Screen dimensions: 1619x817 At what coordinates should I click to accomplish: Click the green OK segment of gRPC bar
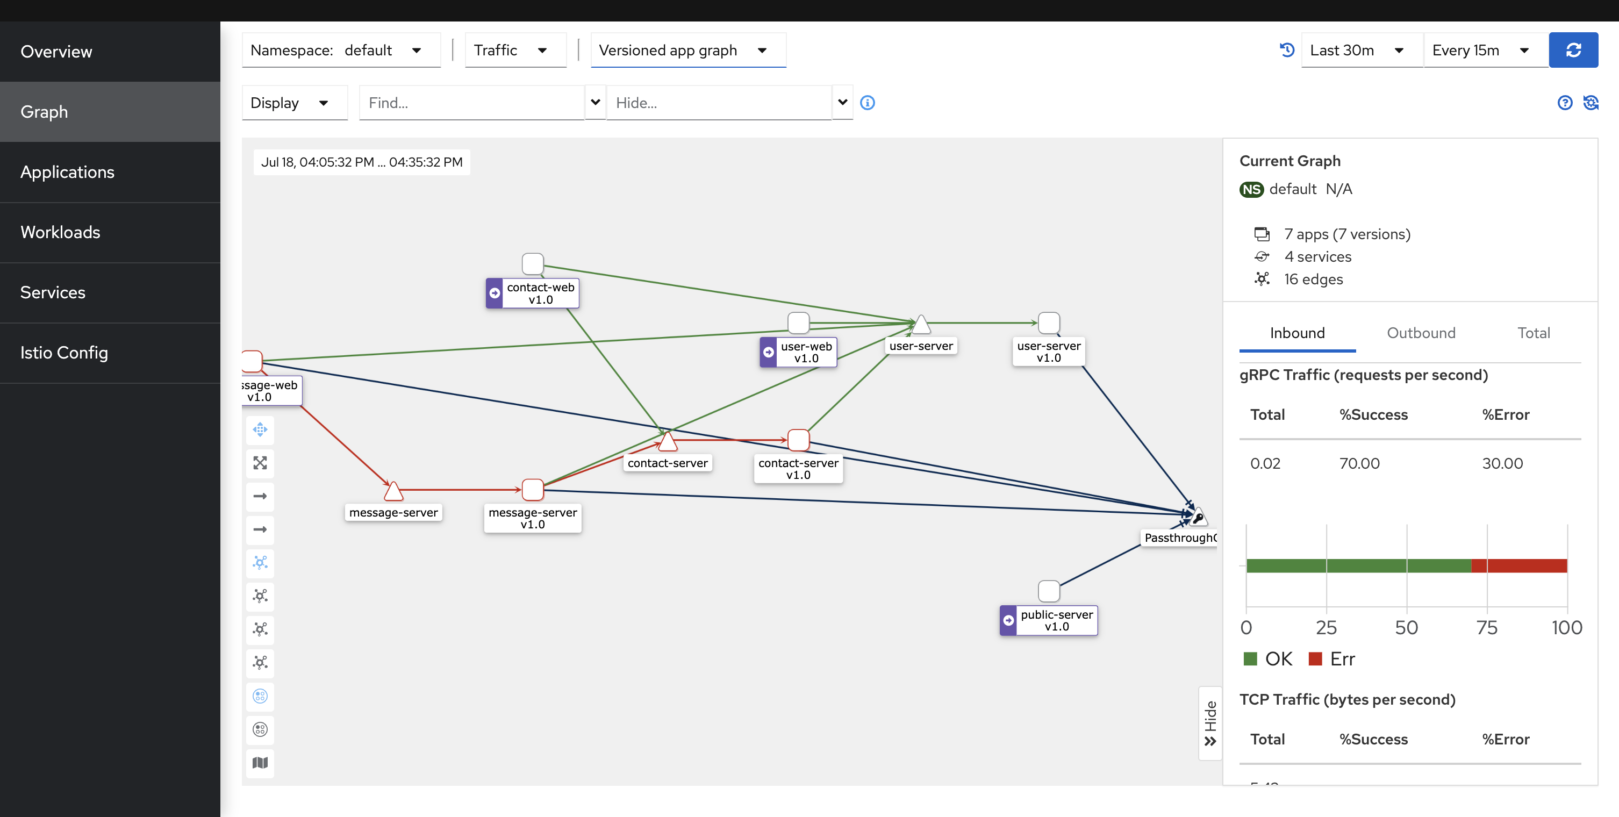click(x=1358, y=565)
